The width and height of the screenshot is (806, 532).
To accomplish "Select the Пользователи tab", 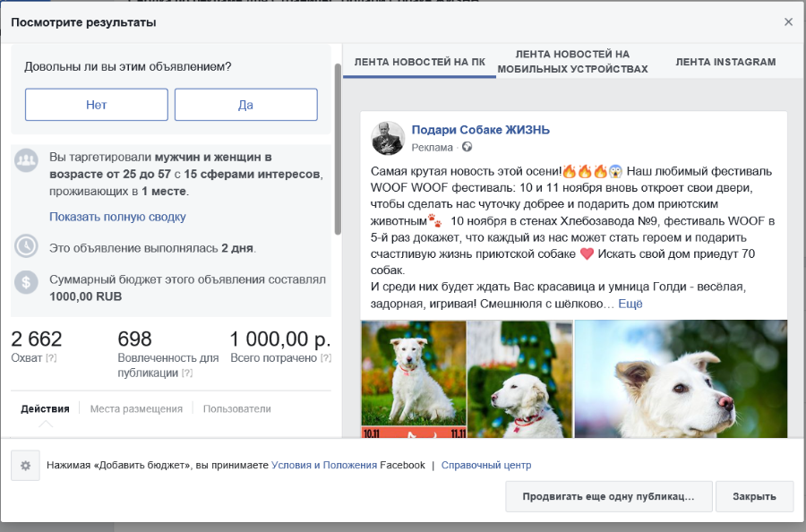I will (x=237, y=409).
